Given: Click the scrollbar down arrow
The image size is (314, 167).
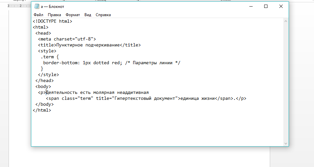Looking at the screenshot, I should 286,143.
